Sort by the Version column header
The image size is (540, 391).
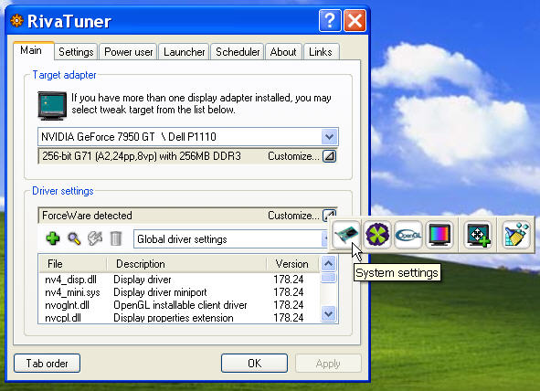293,264
